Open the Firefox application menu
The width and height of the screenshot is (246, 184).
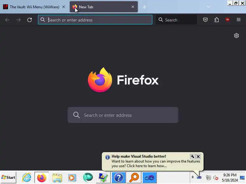pyautogui.click(x=239, y=20)
